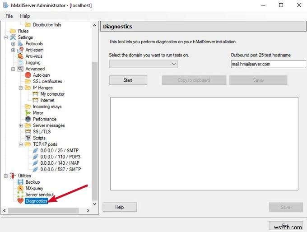Screen dimensions: 307x232
Task: Open the Help menu
Action: pyautogui.click(x=25, y=16)
